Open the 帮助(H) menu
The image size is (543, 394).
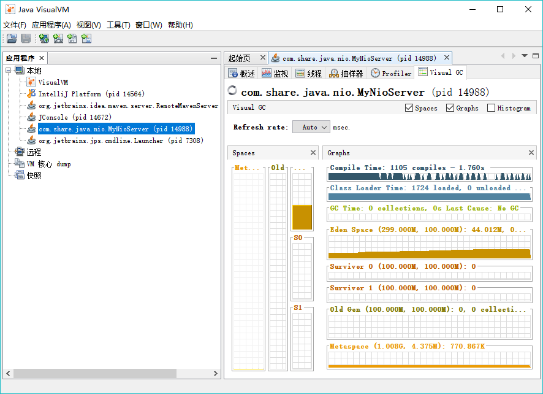click(180, 25)
